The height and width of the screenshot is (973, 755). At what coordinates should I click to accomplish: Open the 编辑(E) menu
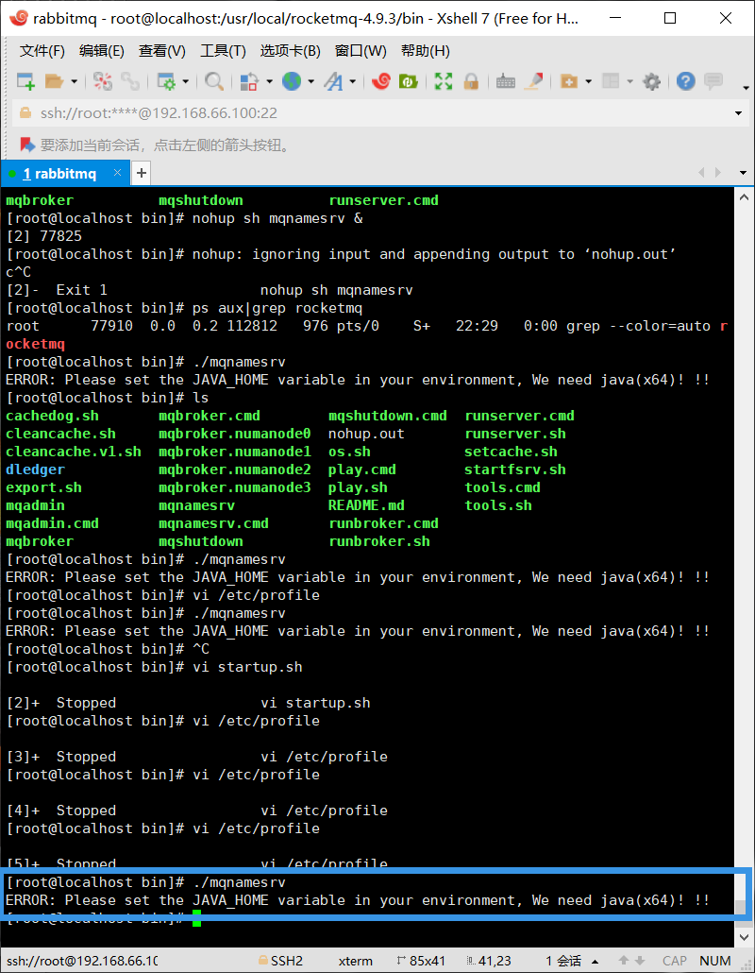(102, 51)
